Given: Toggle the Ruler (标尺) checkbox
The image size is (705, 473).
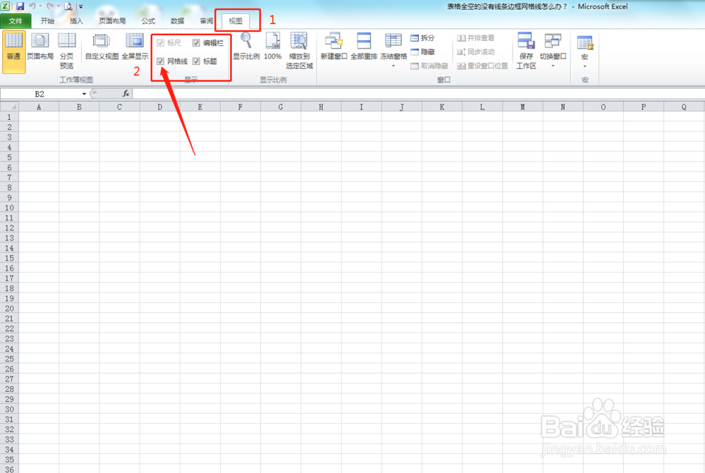Looking at the screenshot, I should [x=161, y=43].
